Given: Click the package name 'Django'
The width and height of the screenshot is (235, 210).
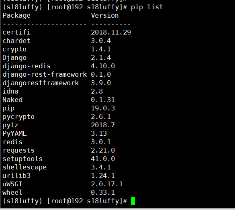Looking at the screenshot, I should coord(14,58).
